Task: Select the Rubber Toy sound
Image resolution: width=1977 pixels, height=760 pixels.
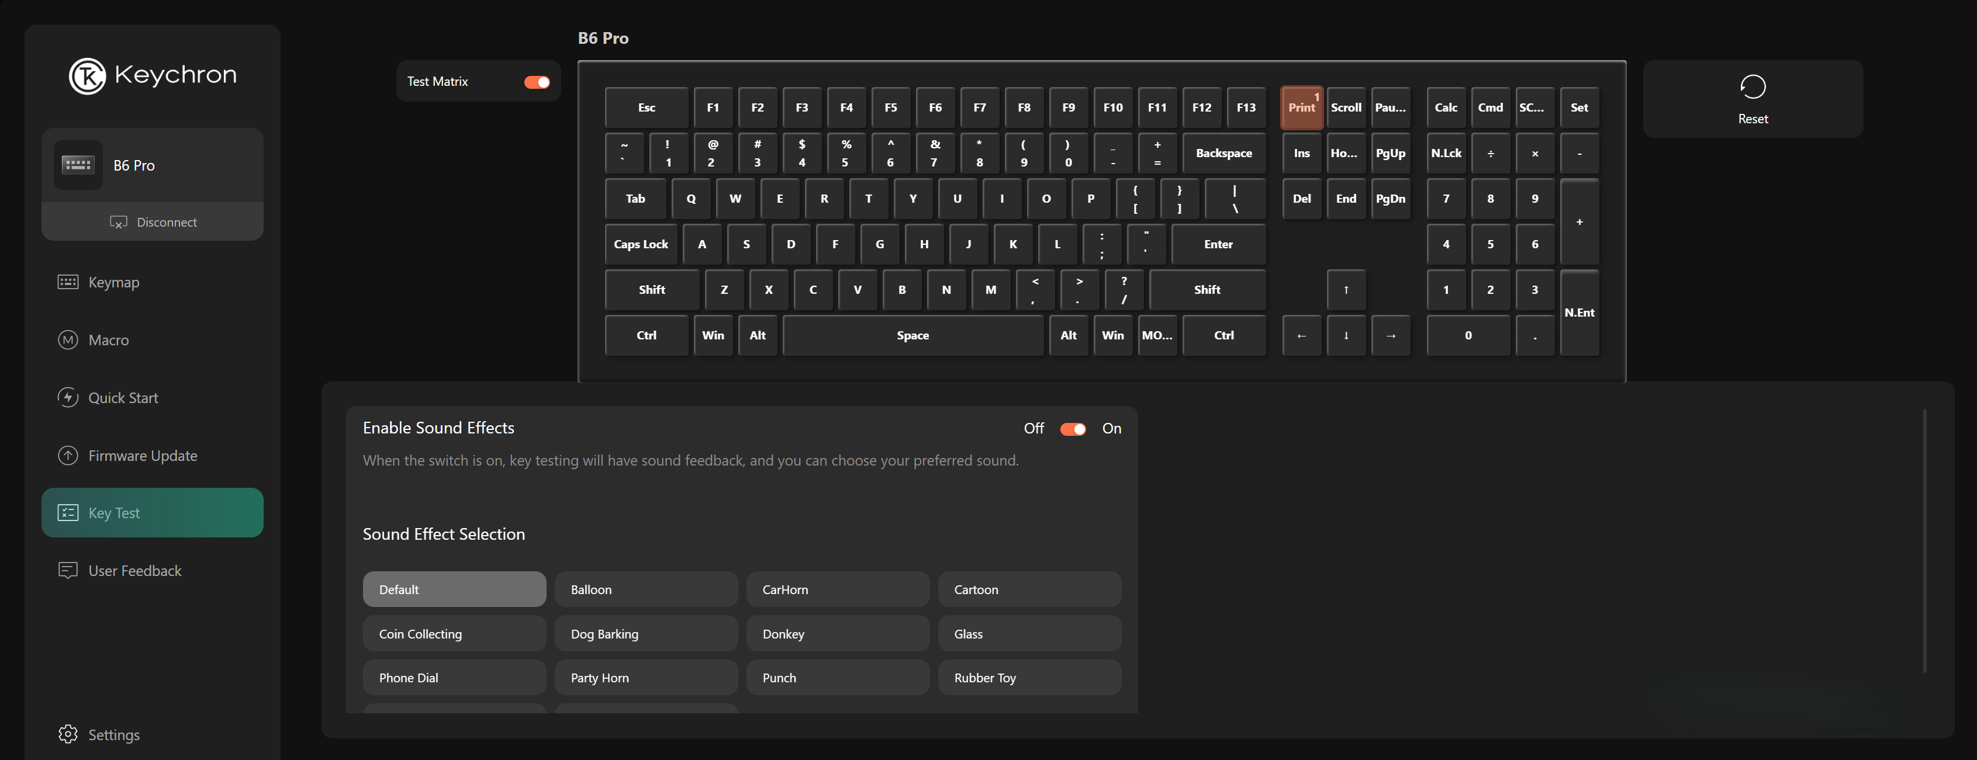Action: (x=1030, y=677)
